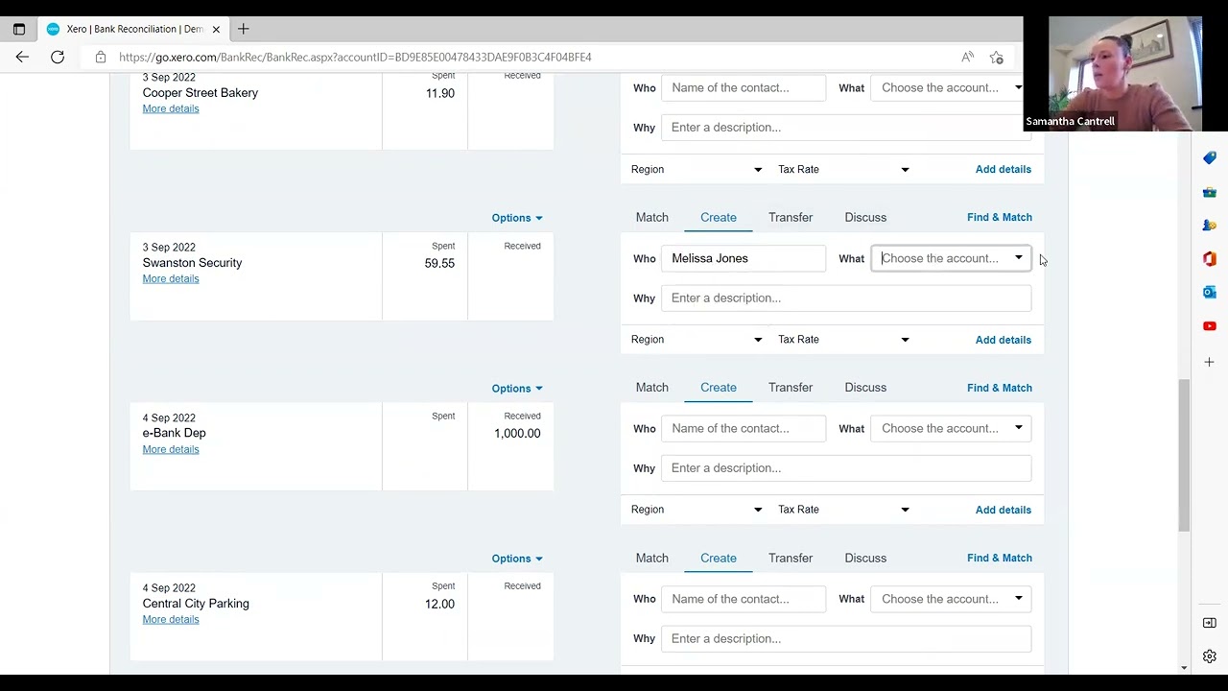Click scrollbar down arrow at page bottom
This screenshot has width=1228, height=691.
tap(1184, 668)
